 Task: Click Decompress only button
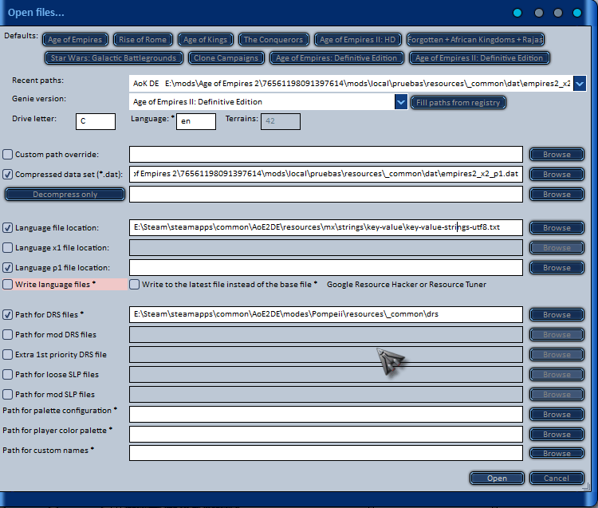click(65, 194)
